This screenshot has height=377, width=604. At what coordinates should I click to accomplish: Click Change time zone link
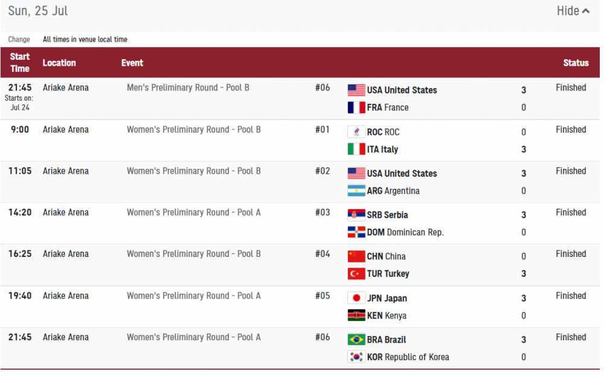[x=19, y=40]
